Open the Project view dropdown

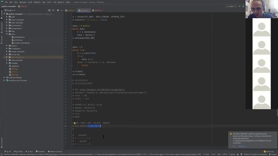click(x=10, y=10)
